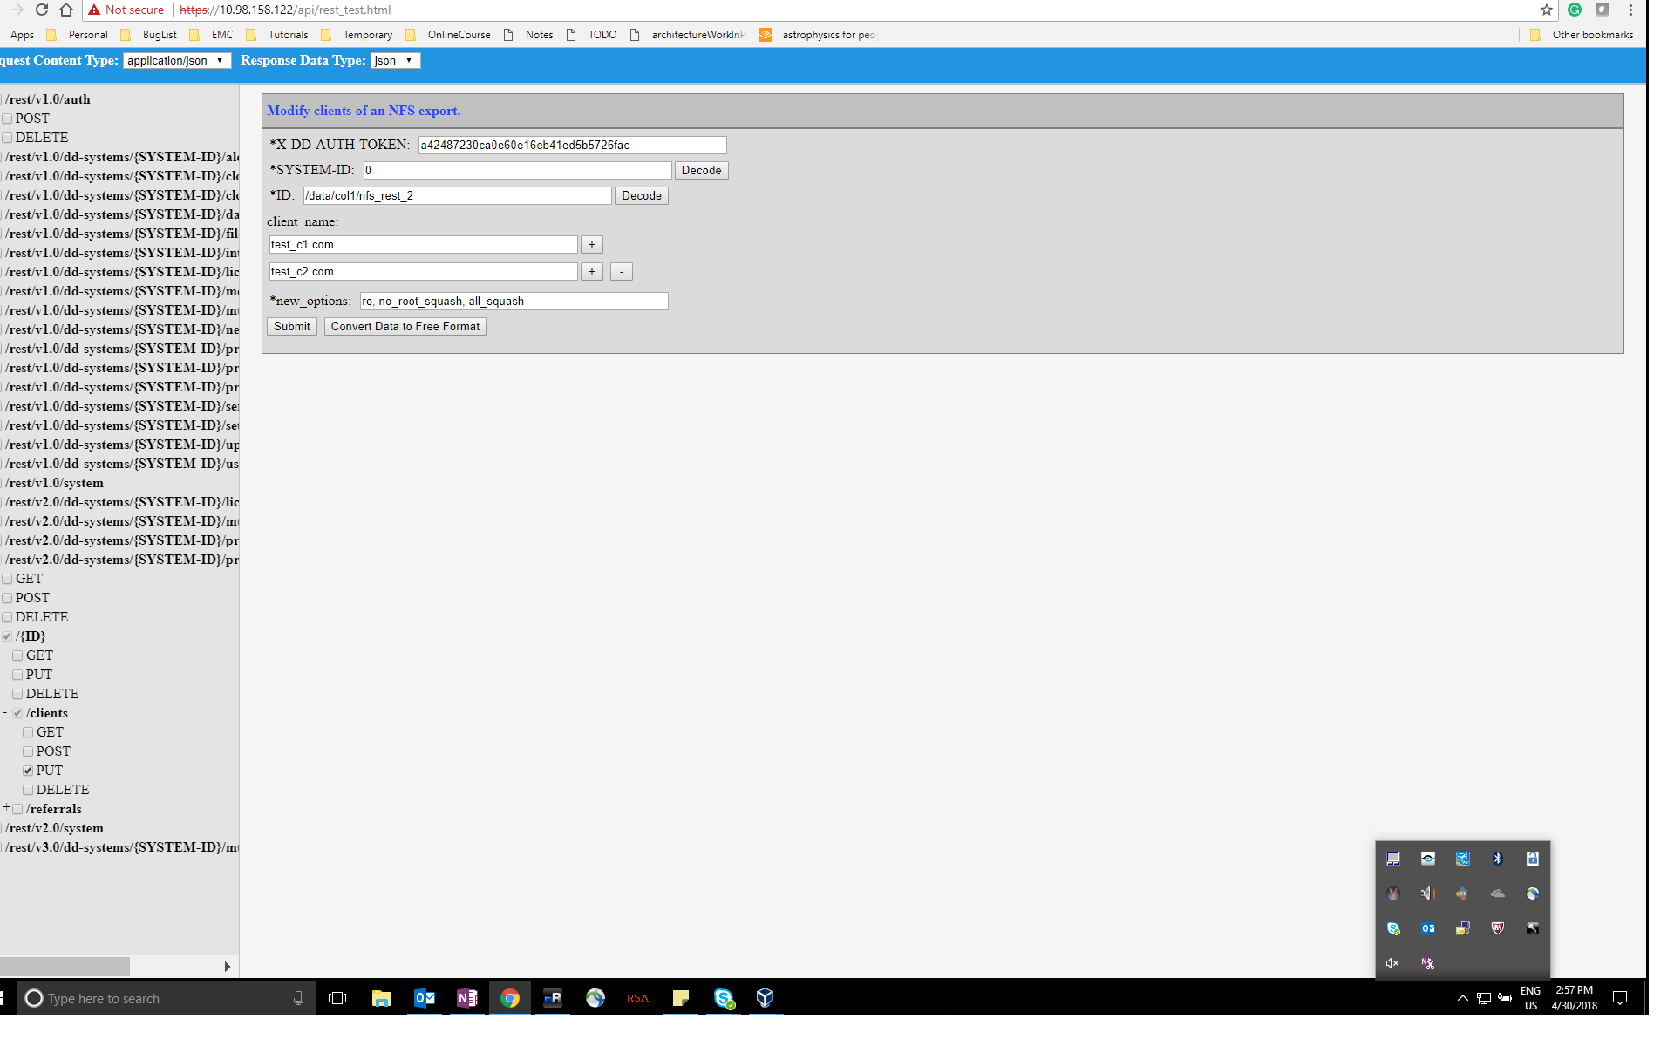Open the Personal bookmarks folder

78,35
